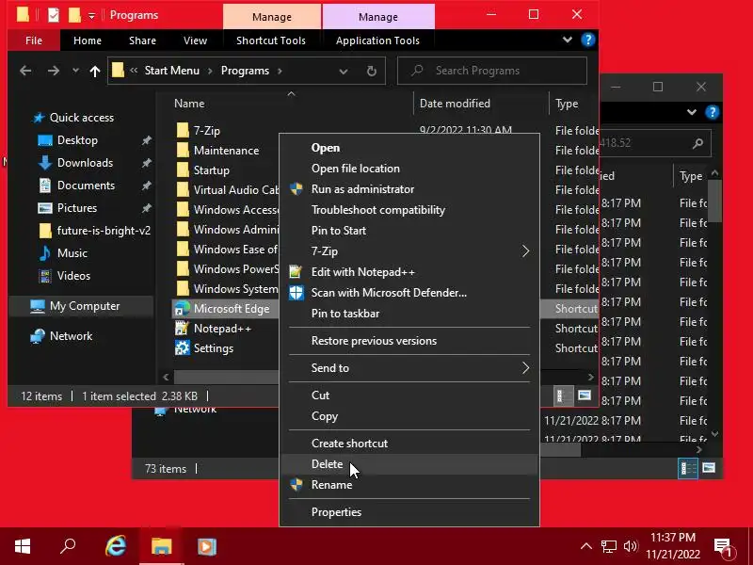Choose Rename in the context menu
This screenshot has width=753, height=565.
[409, 485]
